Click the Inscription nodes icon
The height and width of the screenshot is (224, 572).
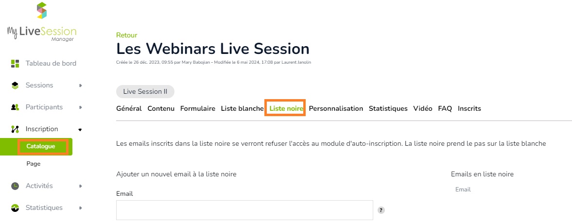(x=15, y=129)
